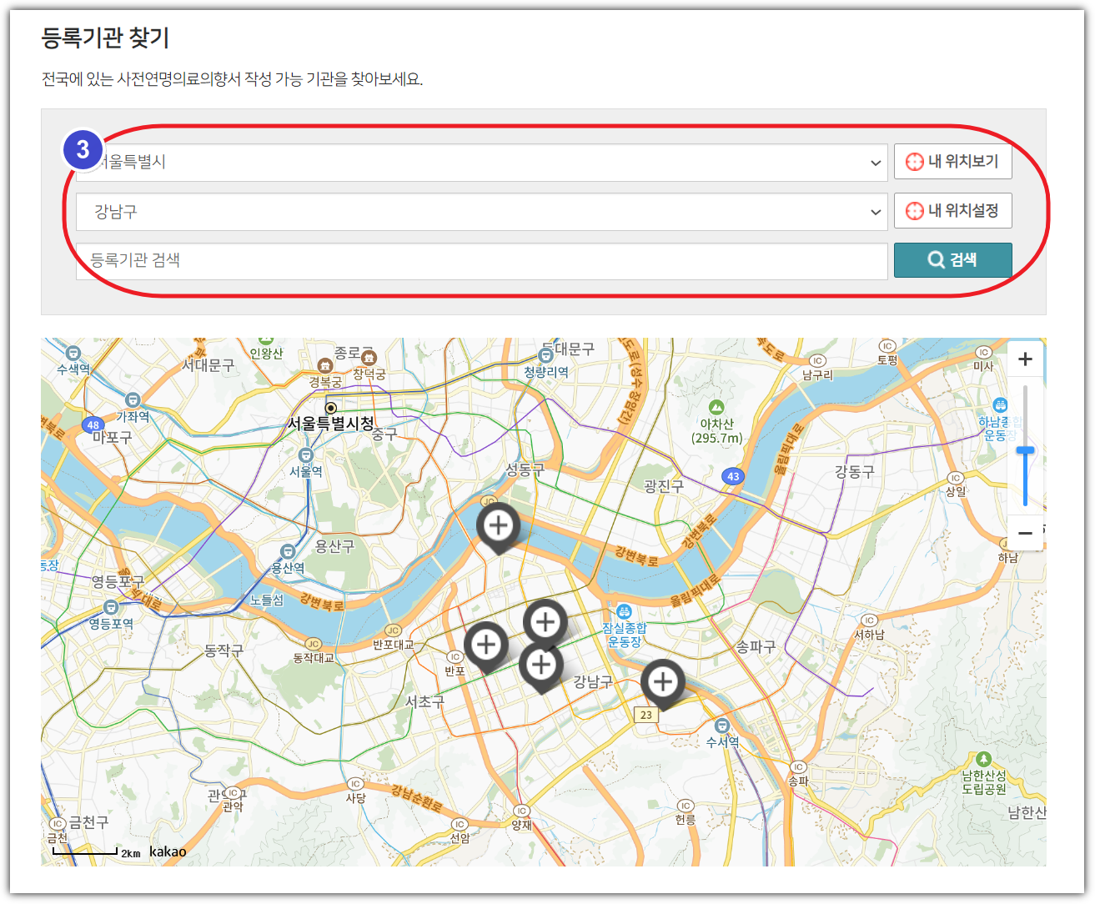This screenshot has width=1095, height=904.
Task: Click the 선암 IC interchange icon
Action: (459, 825)
